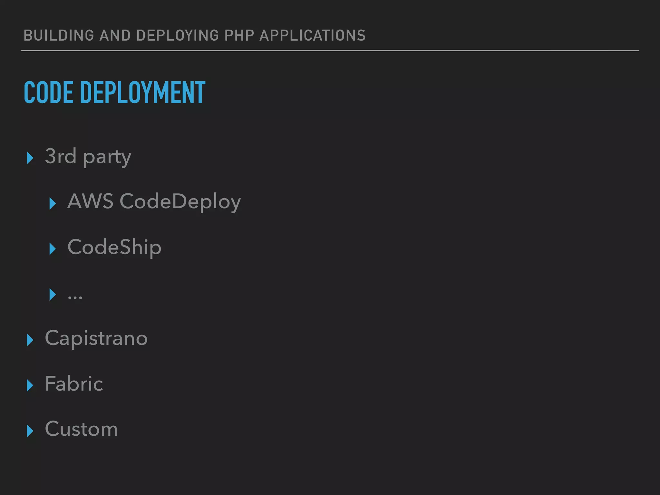
Task: Click the blue triangle beside 'Capistrano'
Action: (30, 340)
